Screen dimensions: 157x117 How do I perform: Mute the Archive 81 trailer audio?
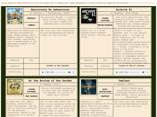(x=143, y=72)
